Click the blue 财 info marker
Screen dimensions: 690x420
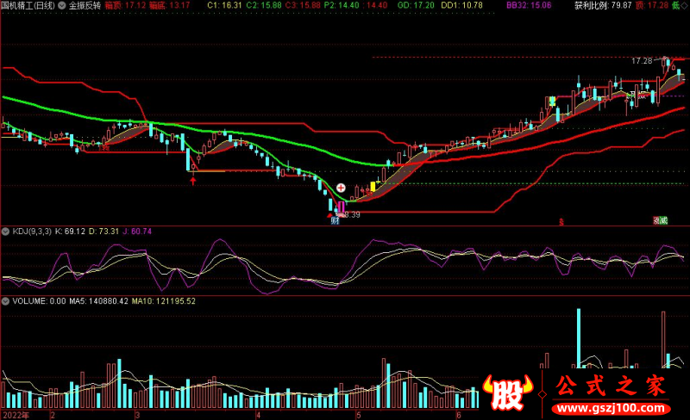[x=336, y=220]
